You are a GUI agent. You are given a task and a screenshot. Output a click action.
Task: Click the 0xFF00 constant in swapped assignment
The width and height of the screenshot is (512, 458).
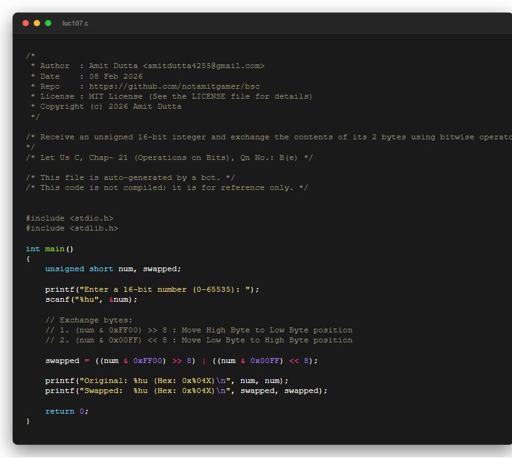click(x=148, y=361)
